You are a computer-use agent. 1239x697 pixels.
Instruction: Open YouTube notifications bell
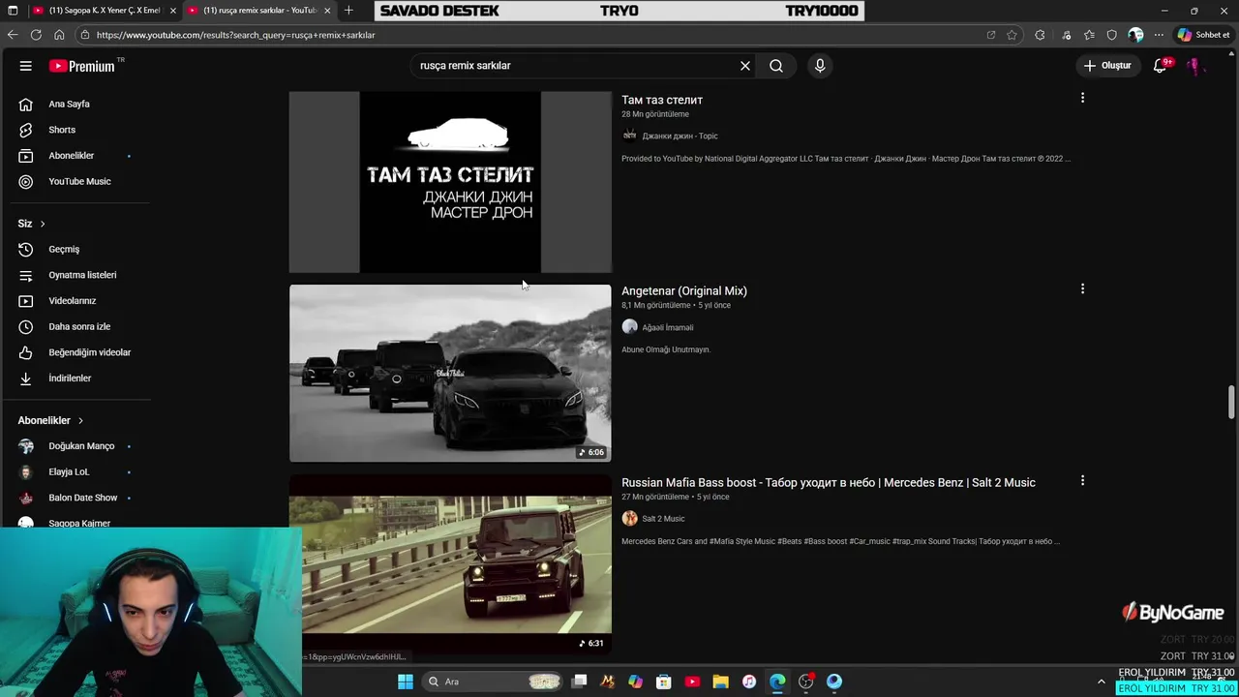[1160, 66]
